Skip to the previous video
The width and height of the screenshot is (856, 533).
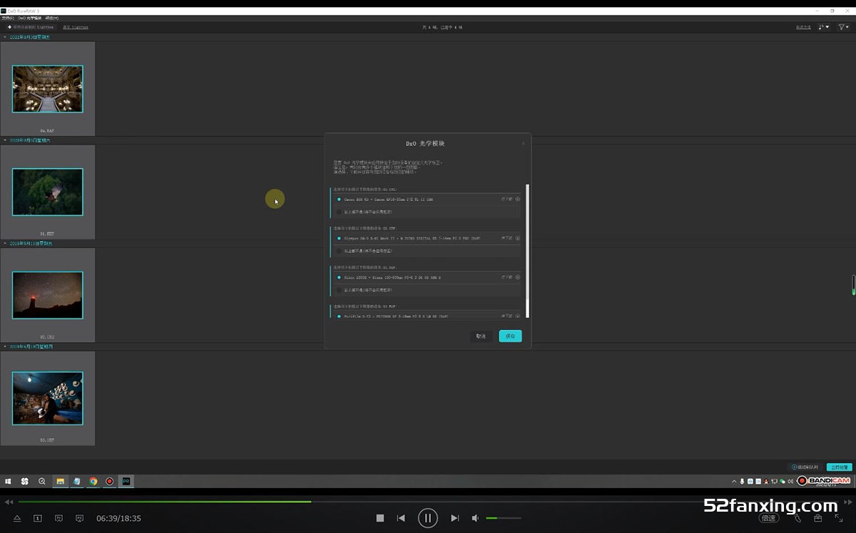tap(401, 518)
